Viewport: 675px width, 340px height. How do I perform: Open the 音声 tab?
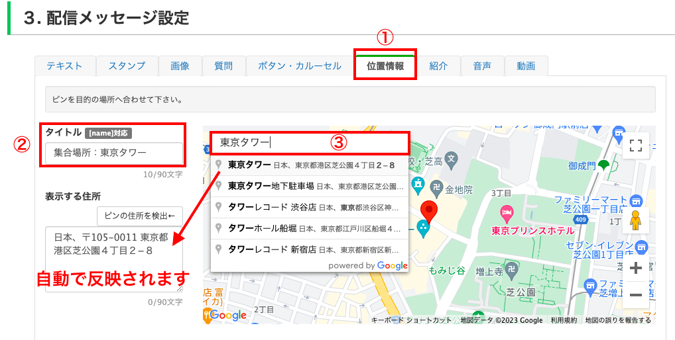point(482,66)
